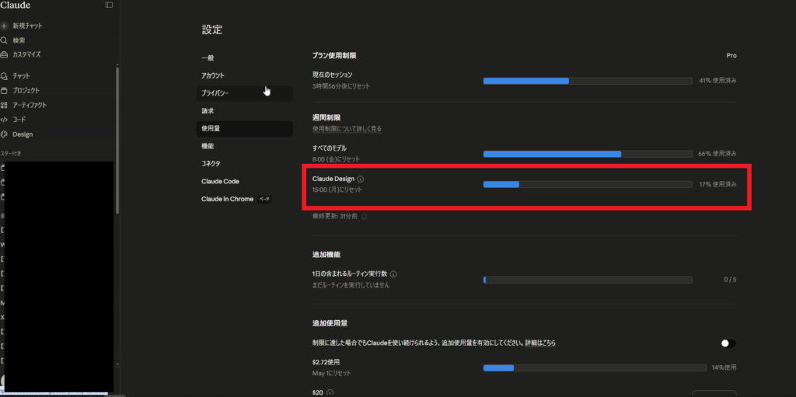Click the info icon beside Claude Design
The height and width of the screenshot is (397, 796).
tap(360, 179)
